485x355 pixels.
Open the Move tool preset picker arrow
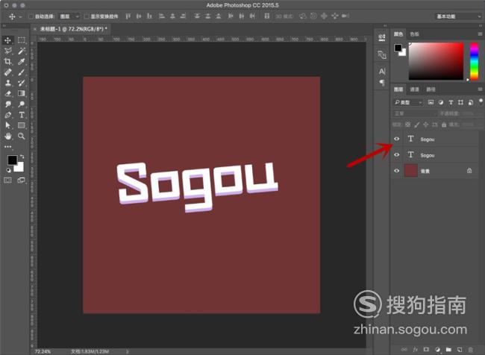coord(20,16)
